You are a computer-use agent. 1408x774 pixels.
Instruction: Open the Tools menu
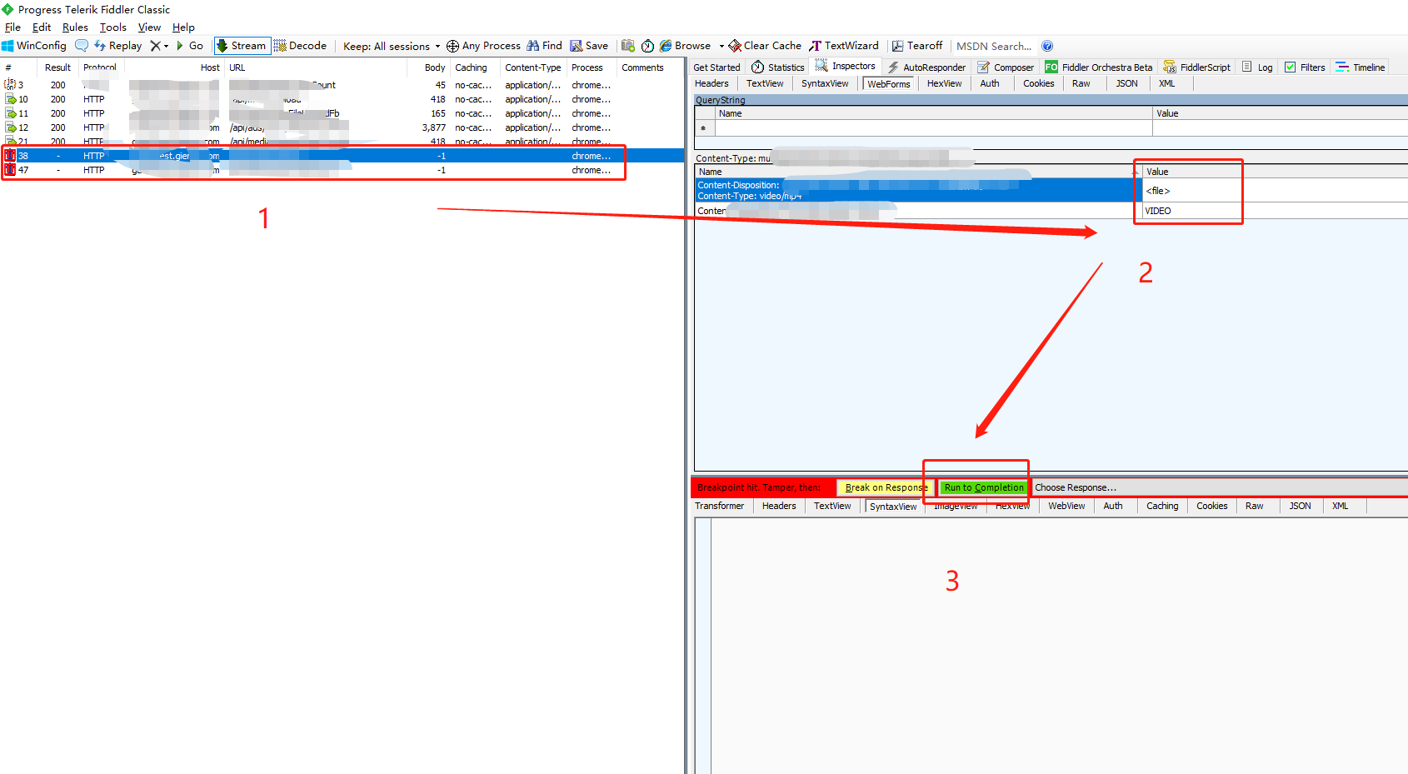click(x=113, y=27)
